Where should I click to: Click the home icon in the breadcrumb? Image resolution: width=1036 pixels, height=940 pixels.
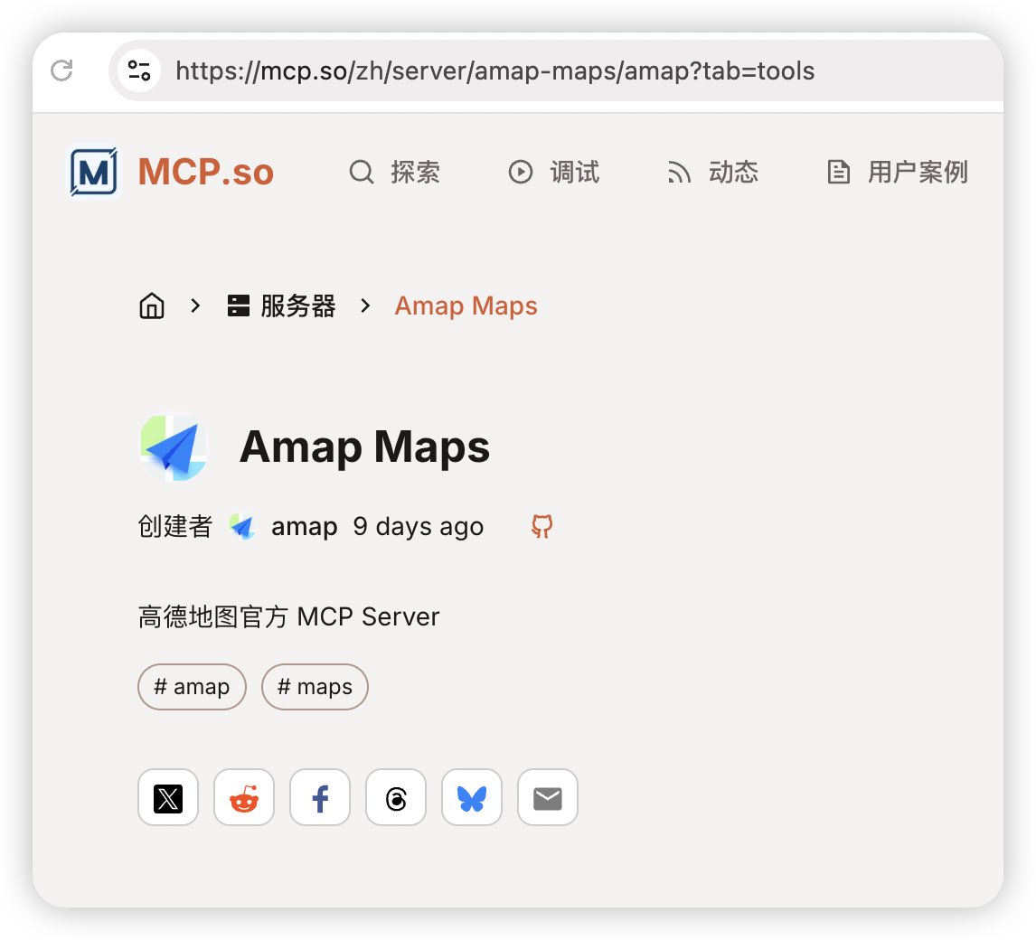coord(151,305)
